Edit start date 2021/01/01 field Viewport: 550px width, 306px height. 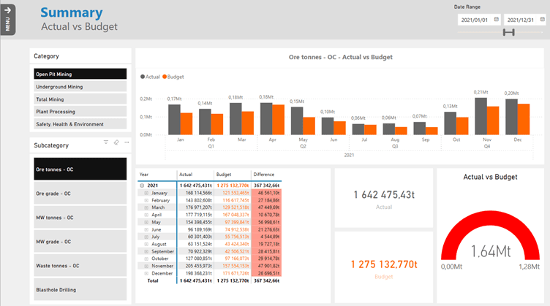point(479,20)
